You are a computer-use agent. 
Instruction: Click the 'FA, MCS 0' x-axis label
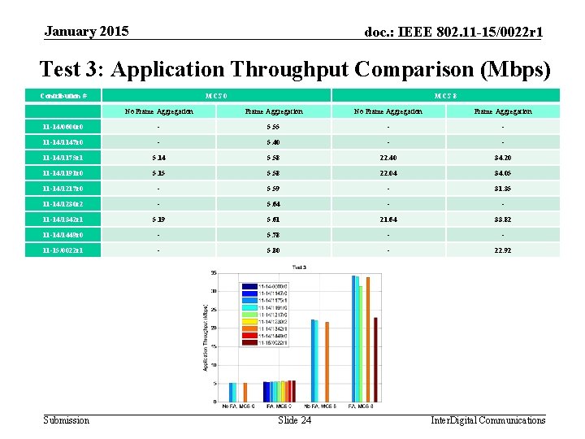point(279,406)
